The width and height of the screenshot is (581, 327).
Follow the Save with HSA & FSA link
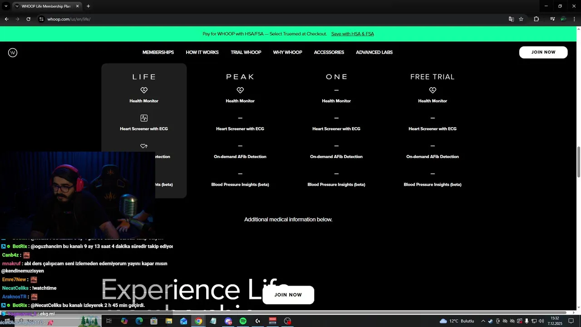(352, 34)
